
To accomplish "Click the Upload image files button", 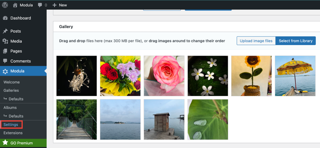I will pos(256,41).
